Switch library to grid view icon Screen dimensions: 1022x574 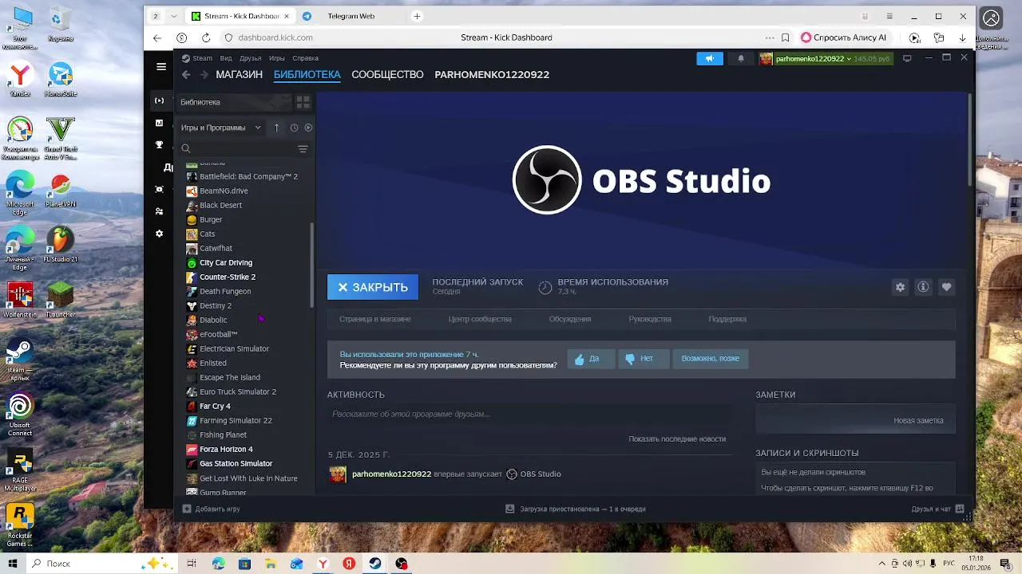303,102
